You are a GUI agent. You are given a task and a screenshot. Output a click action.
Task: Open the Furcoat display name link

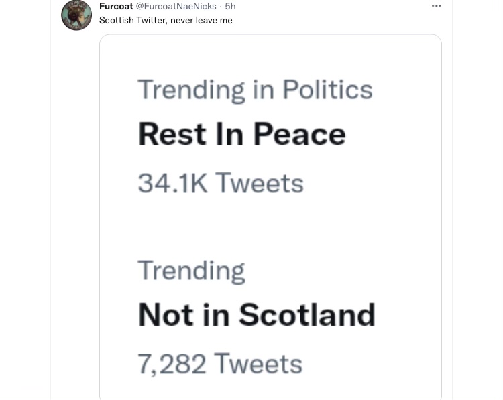tap(116, 6)
